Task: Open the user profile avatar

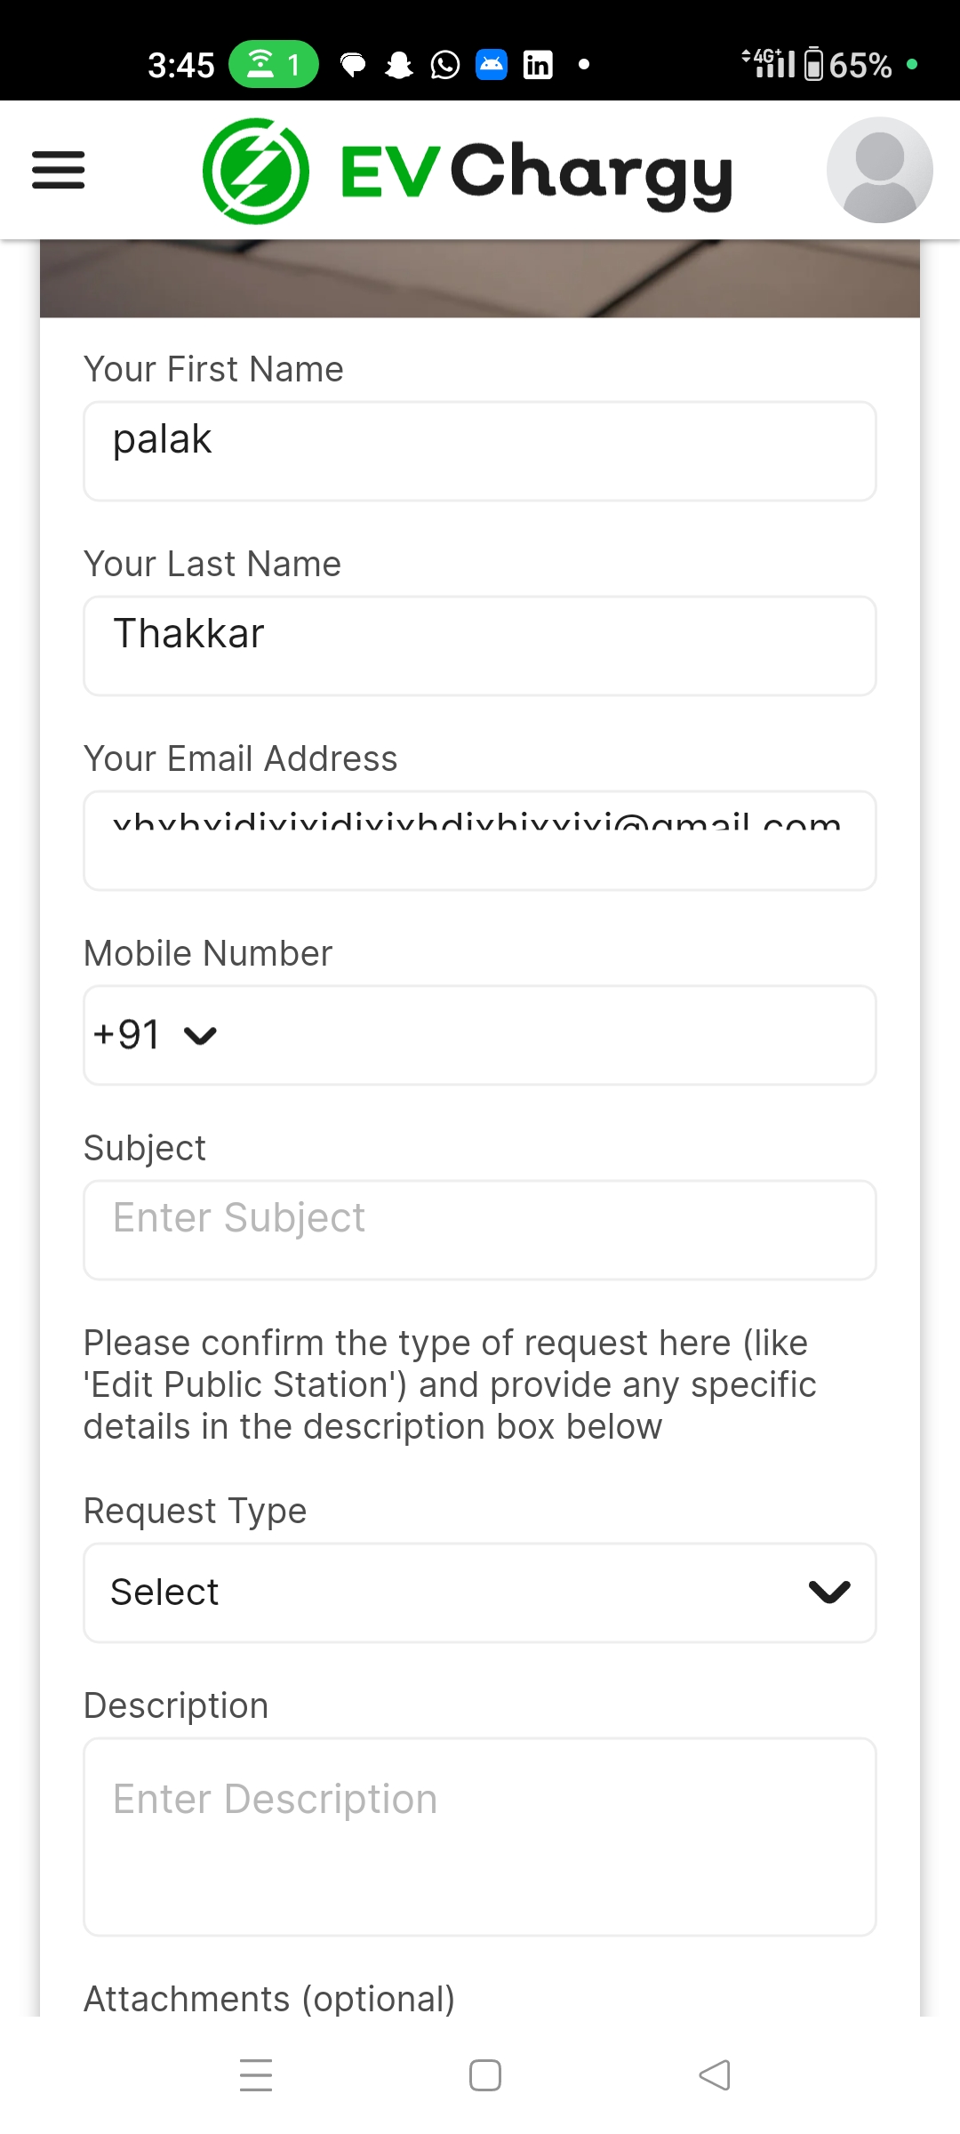Action: tap(879, 170)
